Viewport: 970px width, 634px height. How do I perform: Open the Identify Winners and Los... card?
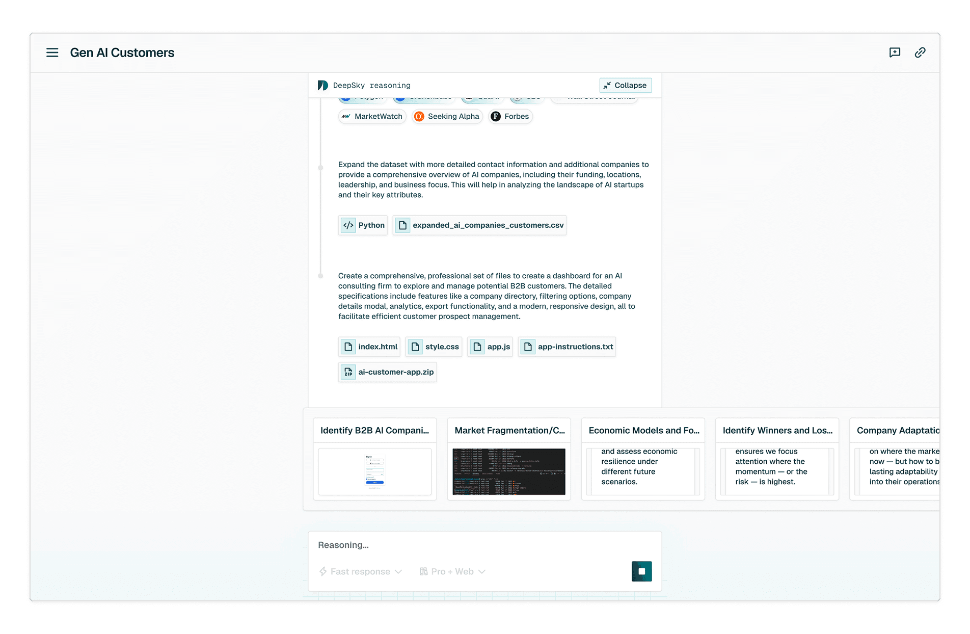pyautogui.click(x=777, y=459)
